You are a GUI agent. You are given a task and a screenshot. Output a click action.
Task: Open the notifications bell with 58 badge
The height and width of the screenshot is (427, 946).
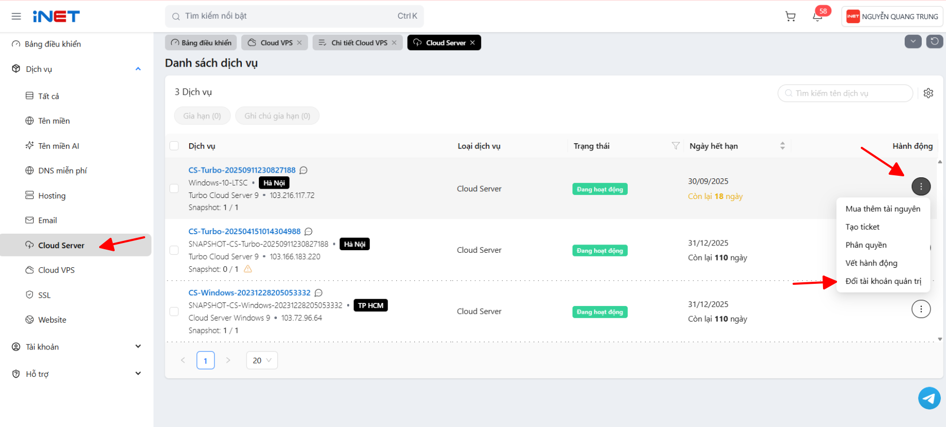pyautogui.click(x=818, y=16)
